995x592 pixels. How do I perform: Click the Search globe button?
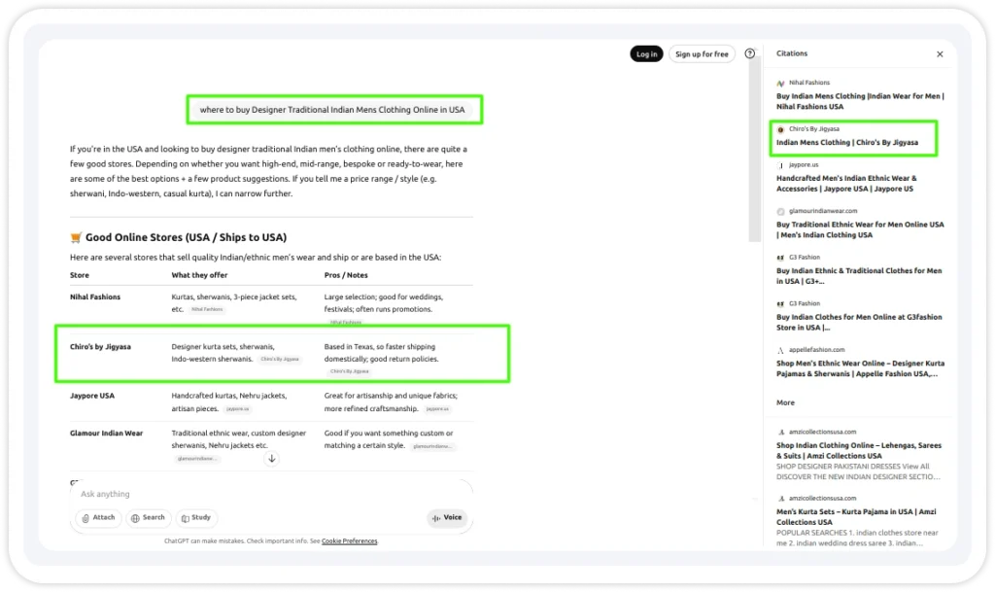point(148,518)
